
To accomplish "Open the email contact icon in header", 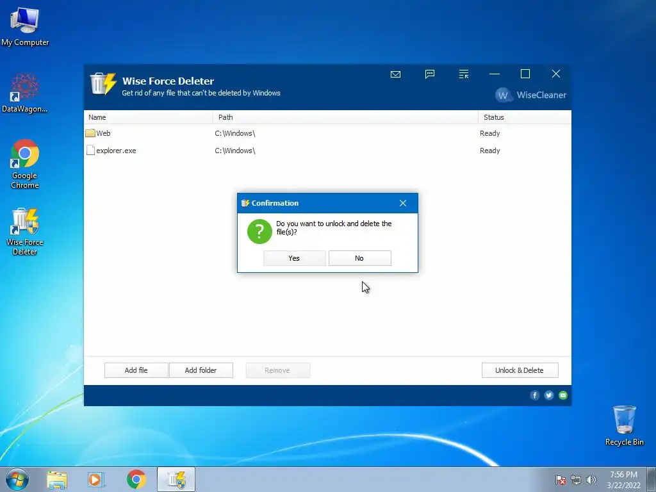I will pos(395,74).
